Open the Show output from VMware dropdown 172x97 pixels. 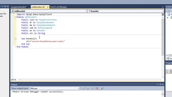tap(79, 88)
